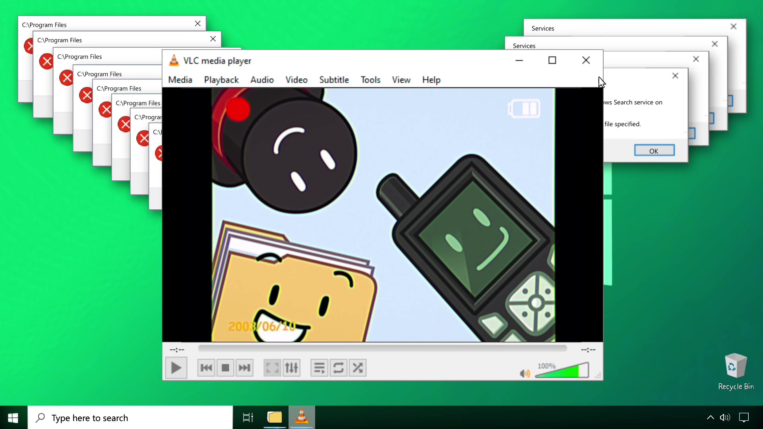Stop playback in VLC
Screen dimensions: 763x429
[225, 368]
